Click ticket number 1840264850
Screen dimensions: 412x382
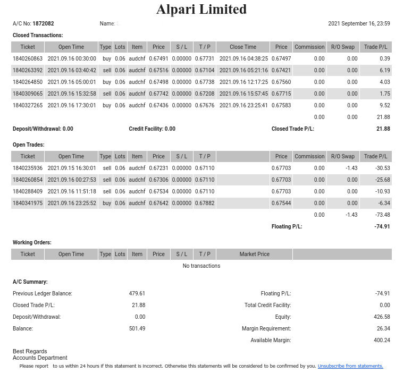click(28, 82)
